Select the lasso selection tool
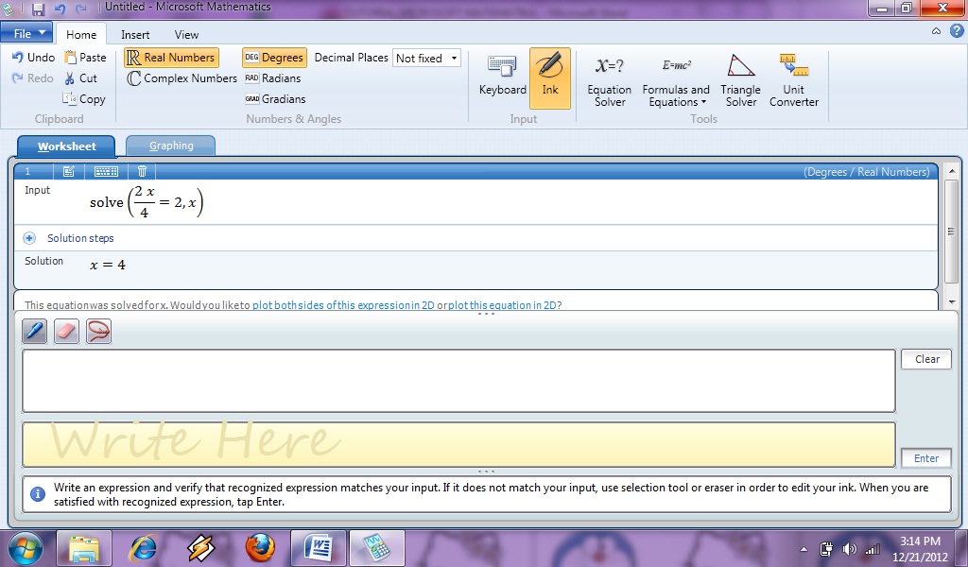 coord(98,332)
